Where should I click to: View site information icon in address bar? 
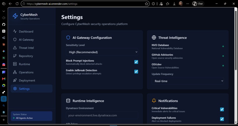(x=24, y=4)
